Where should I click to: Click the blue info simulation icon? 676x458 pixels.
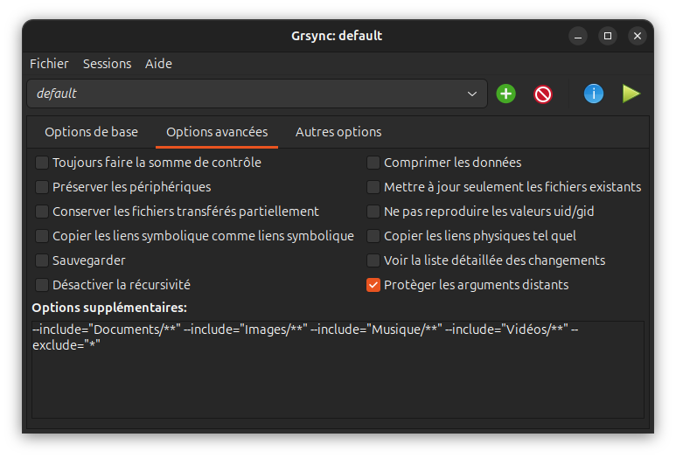(594, 94)
